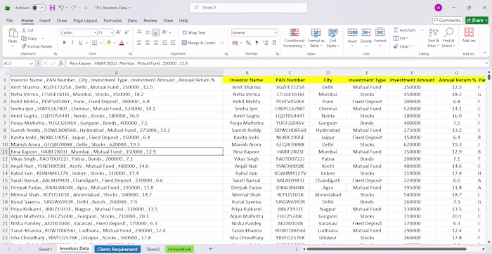Click the Cut scissors icon
The height and width of the screenshot is (254, 492).
tap(24, 30)
